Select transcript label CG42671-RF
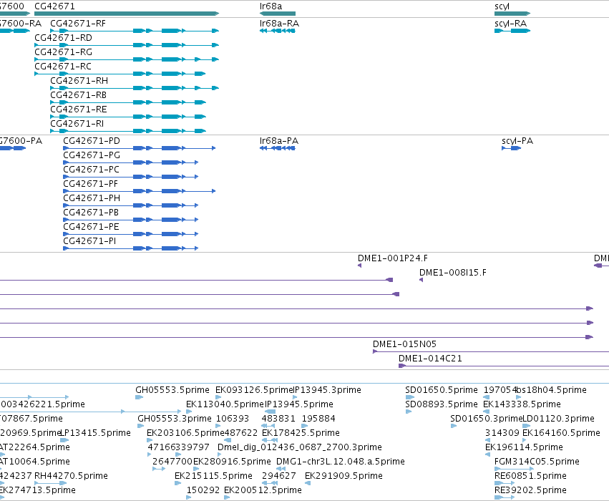This screenshot has width=609, height=501. [x=78, y=24]
